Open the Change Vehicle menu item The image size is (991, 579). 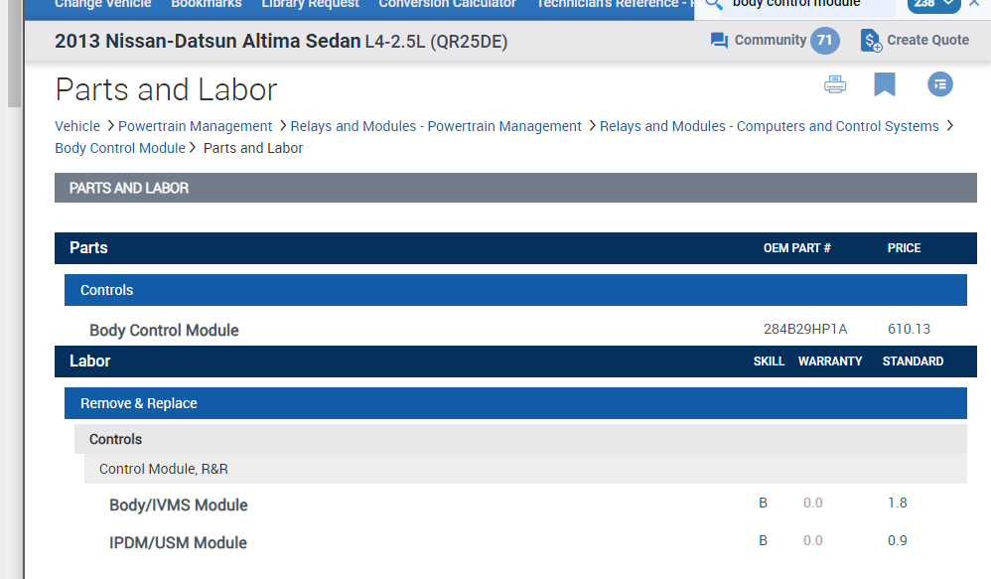coord(102,4)
